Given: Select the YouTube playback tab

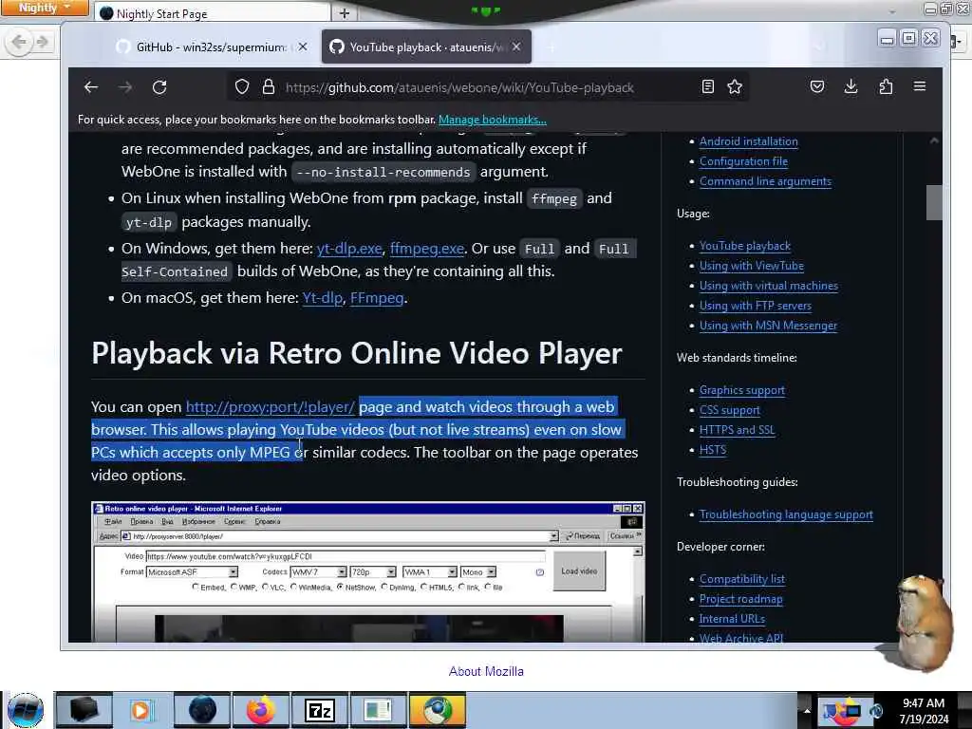Looking at the screenshot, I should [426, 47].
